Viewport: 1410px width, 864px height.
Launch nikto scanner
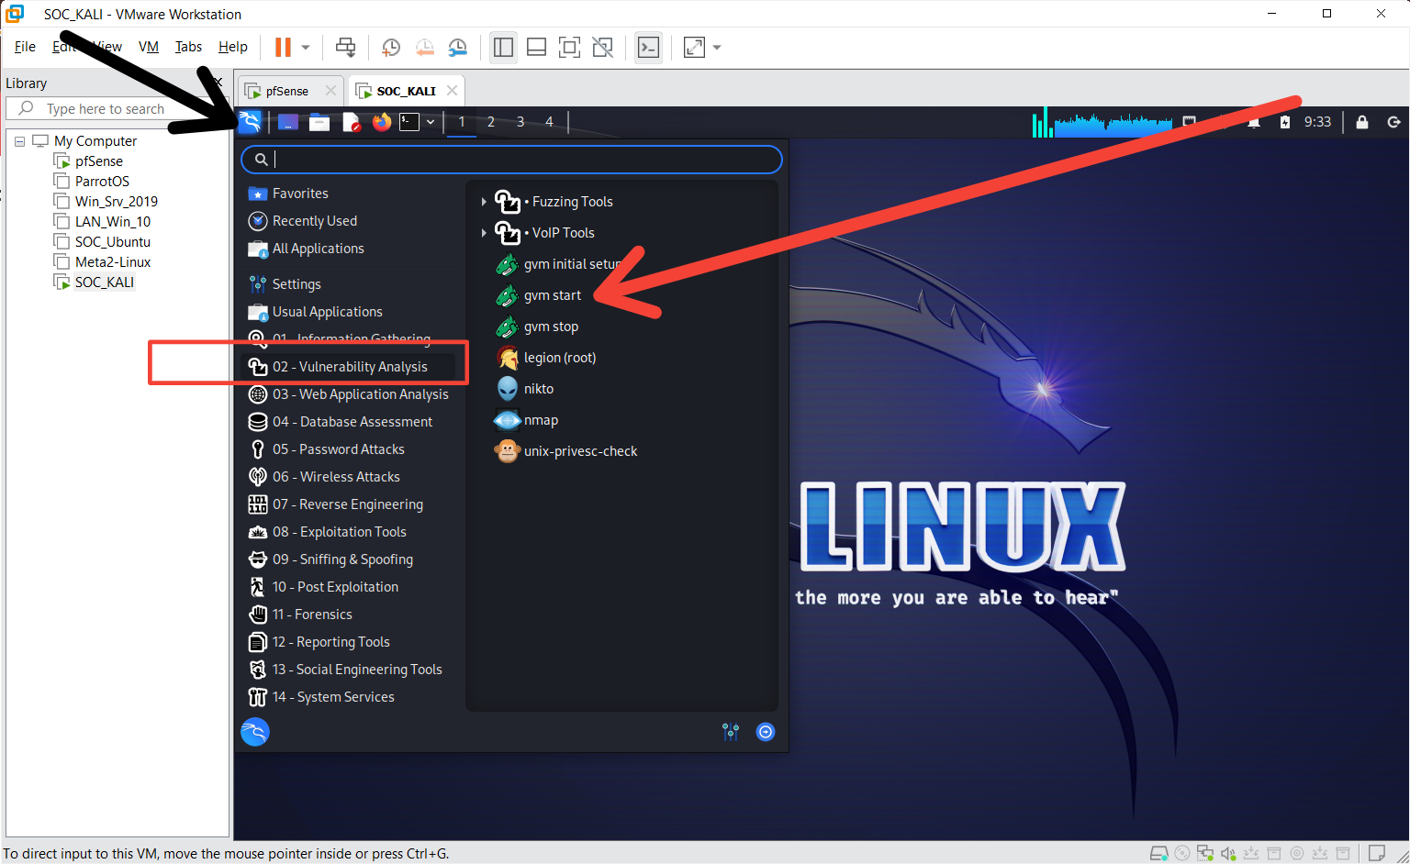point(538,389)
